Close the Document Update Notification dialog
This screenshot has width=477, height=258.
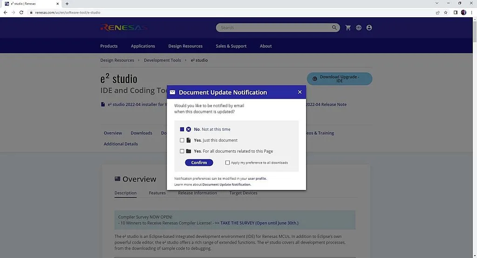point(300,92)
